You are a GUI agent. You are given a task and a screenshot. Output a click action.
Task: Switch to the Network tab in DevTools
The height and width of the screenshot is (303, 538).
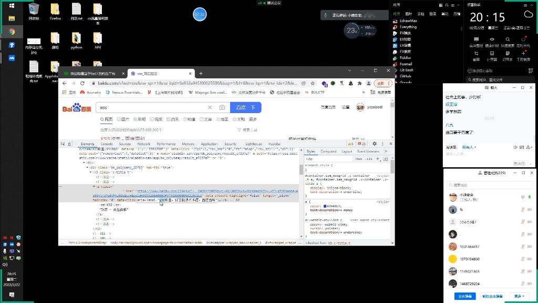tap(144, 144)
